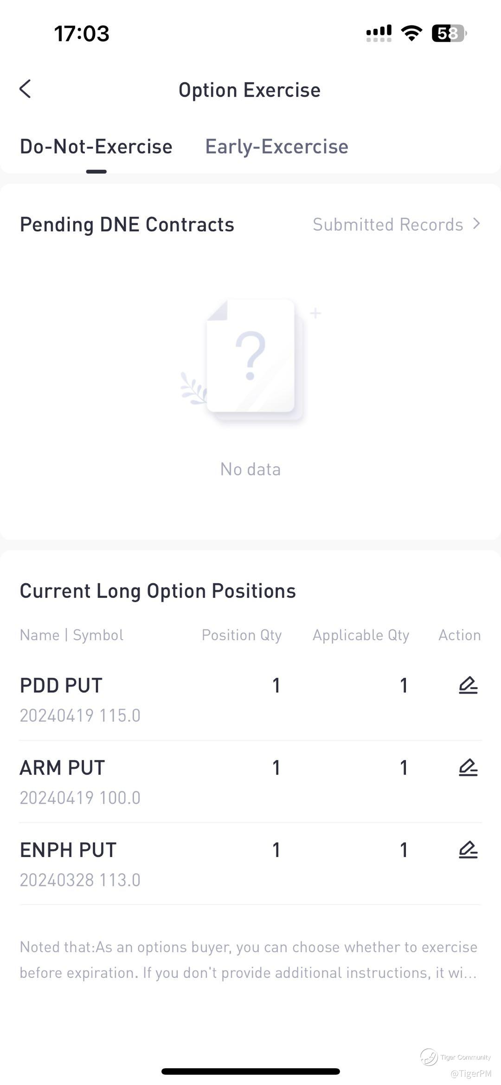Viewport: 501px width, 1085px height.
Task: Open the PDD PUT position row
Action: (x=80, y=699)
